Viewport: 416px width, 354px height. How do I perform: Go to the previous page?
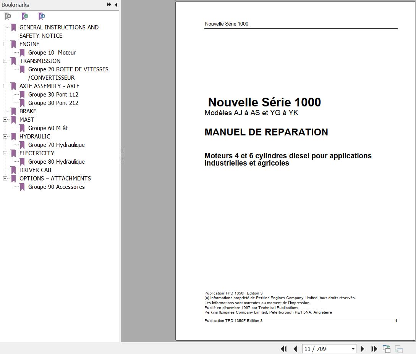click(295, 349)
